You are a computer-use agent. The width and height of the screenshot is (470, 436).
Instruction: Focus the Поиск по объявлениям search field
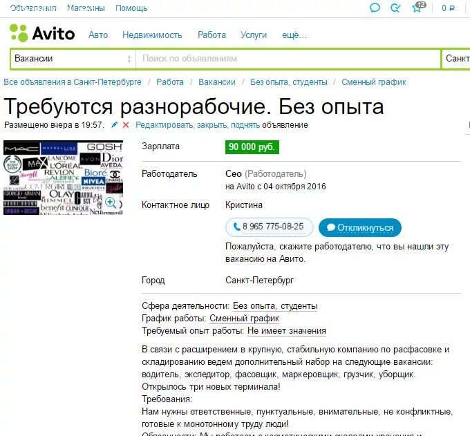(288, 59)
